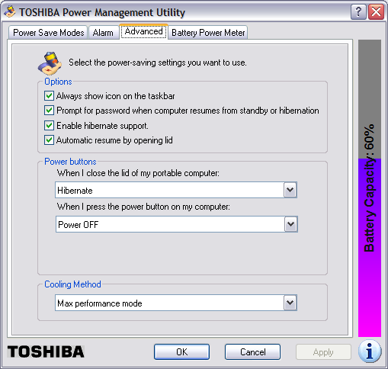Confirm settings with the OK button

click(181, 352)
